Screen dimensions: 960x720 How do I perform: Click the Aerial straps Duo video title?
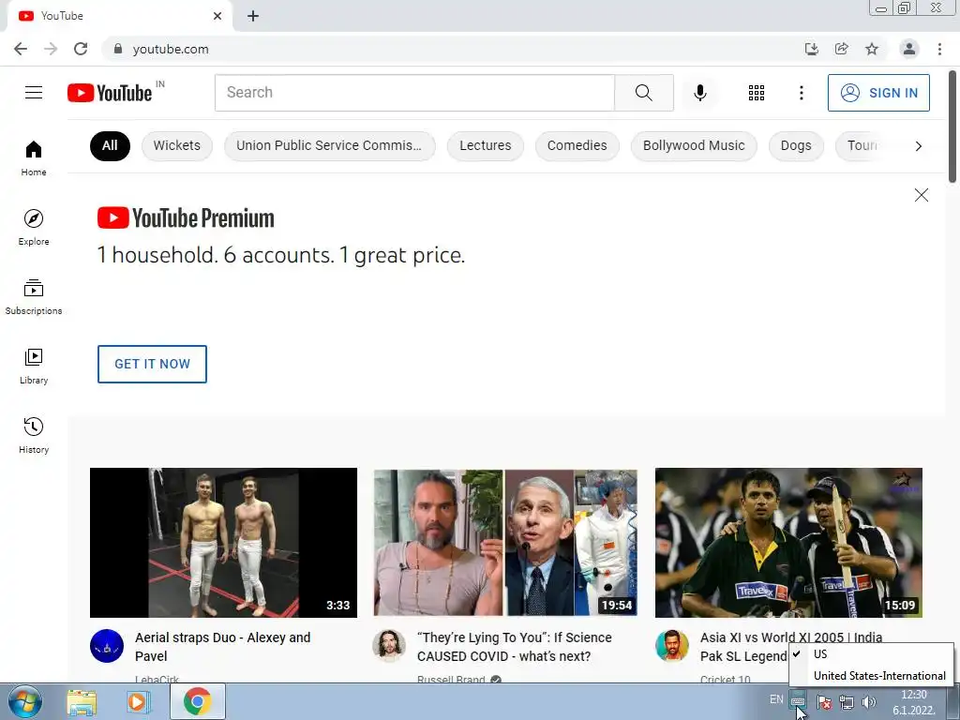(223, 647)
